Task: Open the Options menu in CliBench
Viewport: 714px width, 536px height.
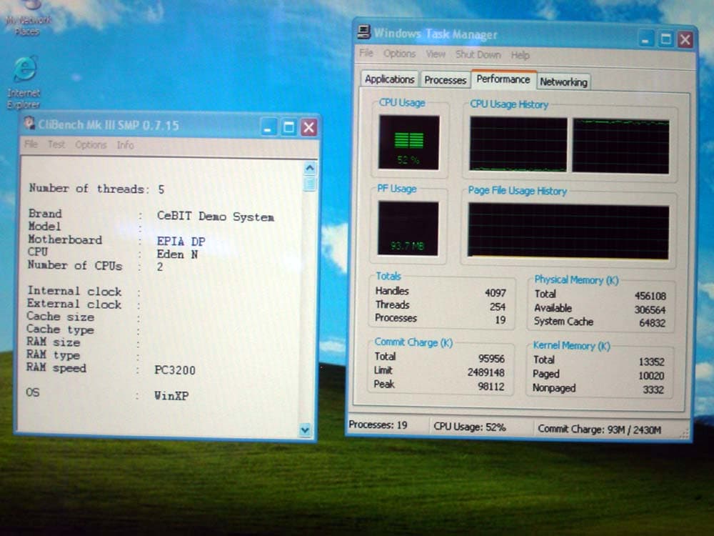Action: [91, 145]
